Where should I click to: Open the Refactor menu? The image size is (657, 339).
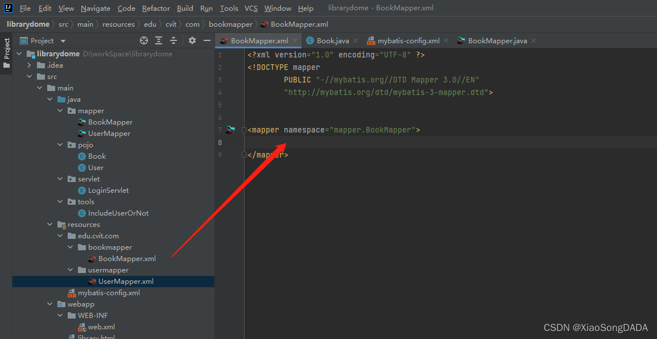click(x=156, y=9)
